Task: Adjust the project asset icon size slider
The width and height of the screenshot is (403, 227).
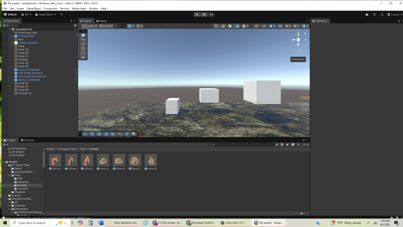Action: point(301,214)
